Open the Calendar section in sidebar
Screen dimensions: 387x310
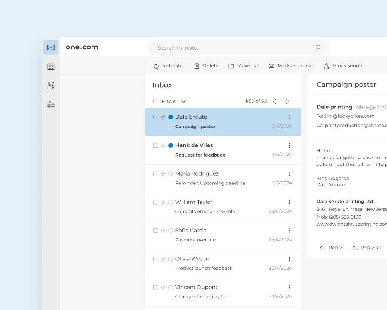click(x=51, y=67)
